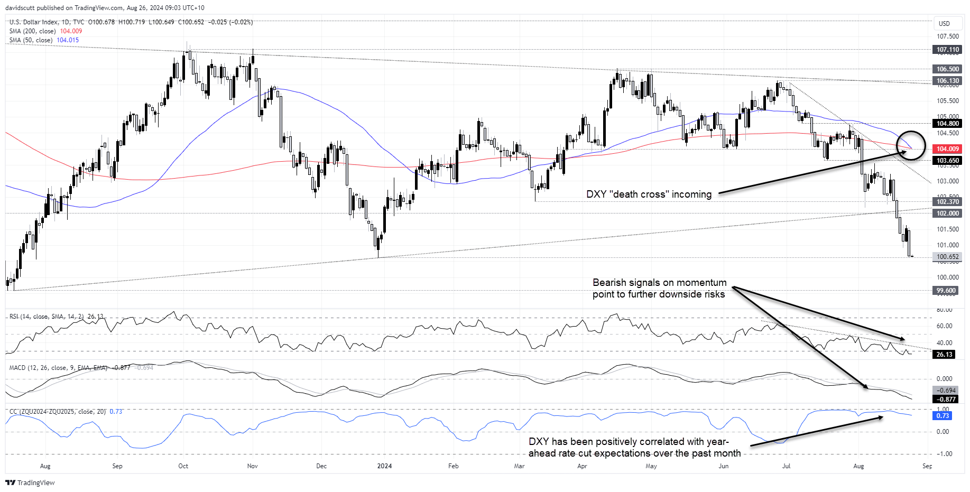
Task: Click the -0.877 MACD value label
Action: pyautogui.click(x=946, y=400)
